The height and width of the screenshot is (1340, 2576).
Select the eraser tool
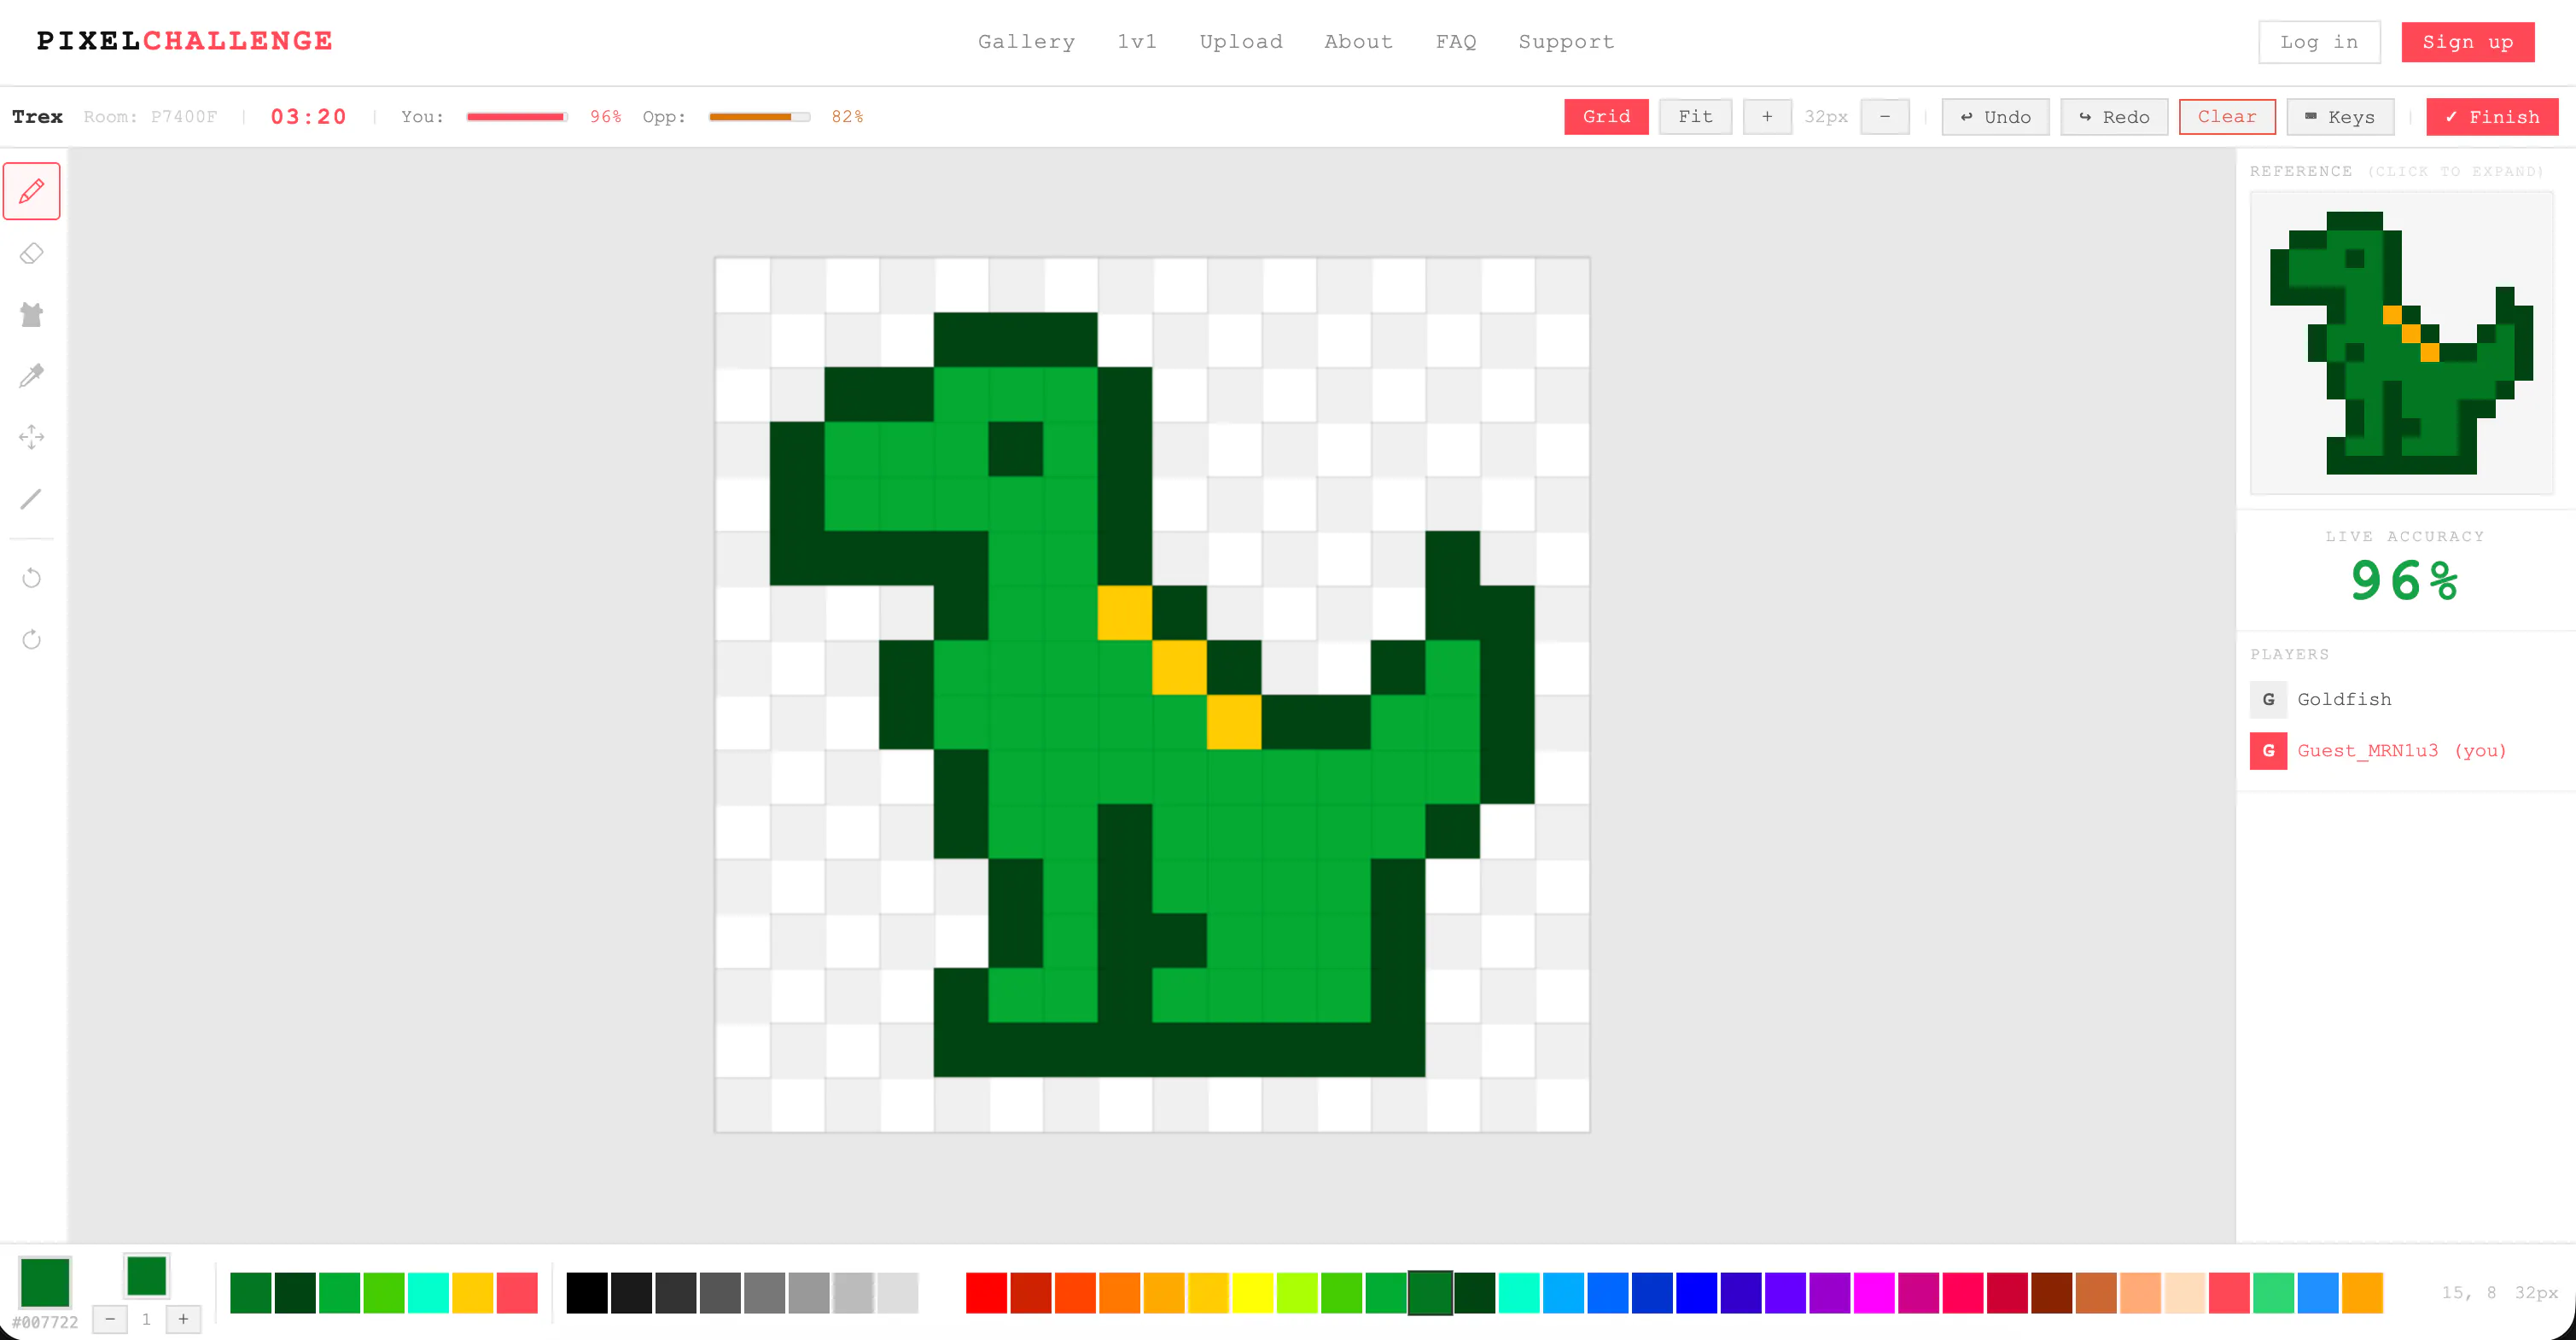(32, 253)
